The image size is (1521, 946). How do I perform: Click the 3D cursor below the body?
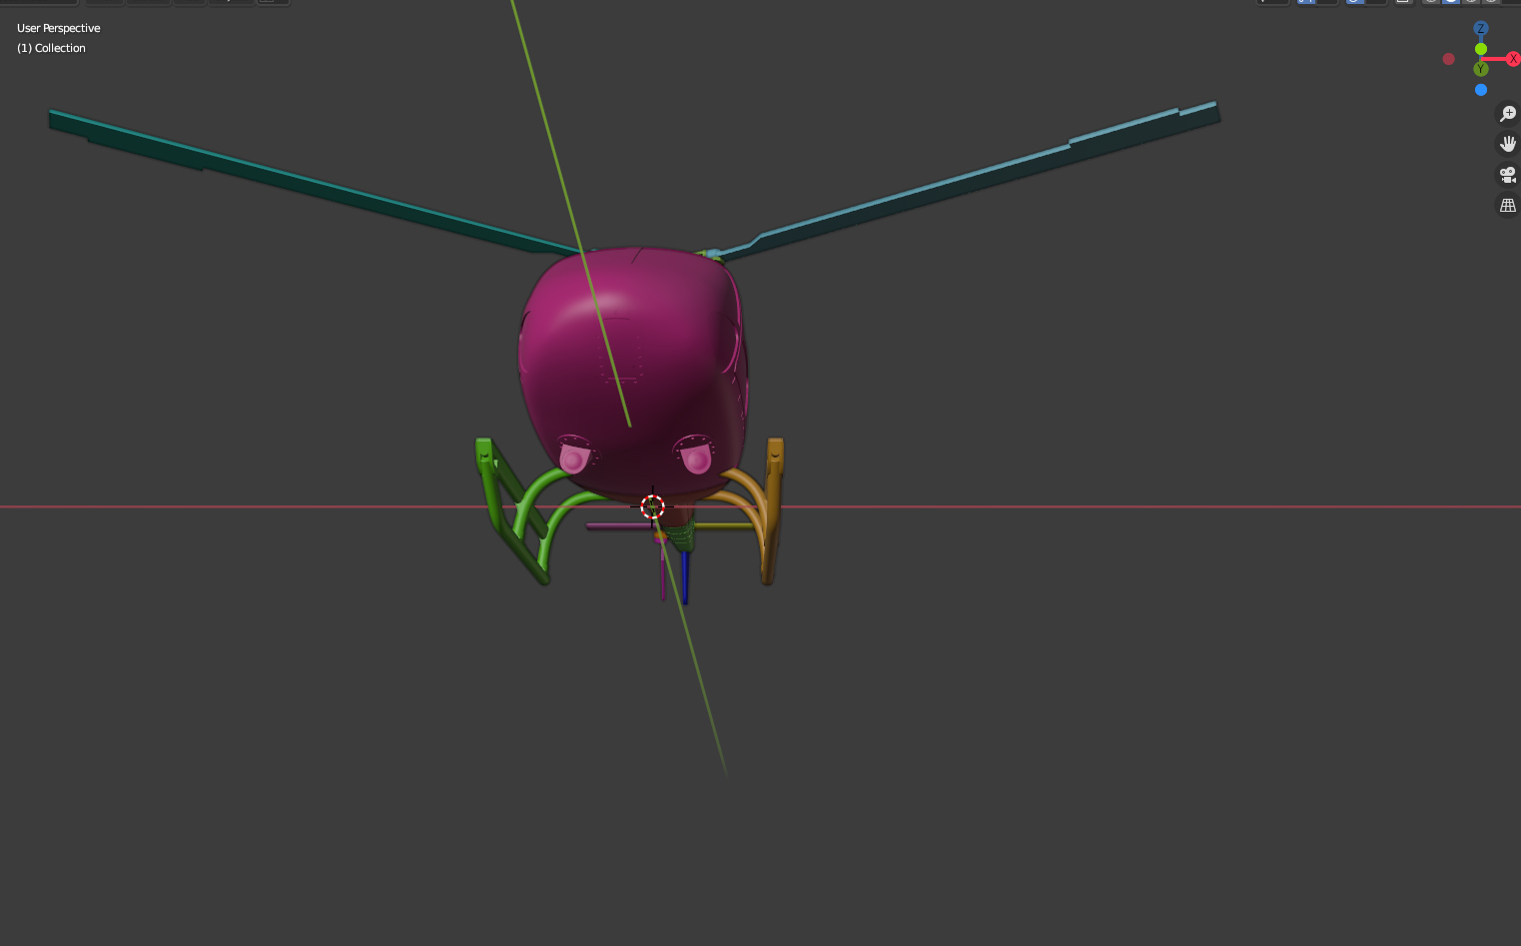pos(652,506)
